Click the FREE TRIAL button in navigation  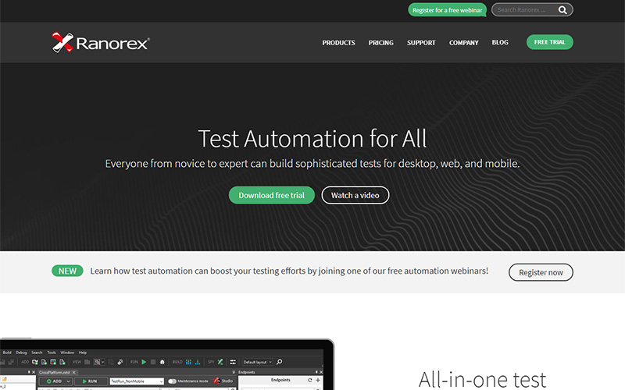point(550,42)
